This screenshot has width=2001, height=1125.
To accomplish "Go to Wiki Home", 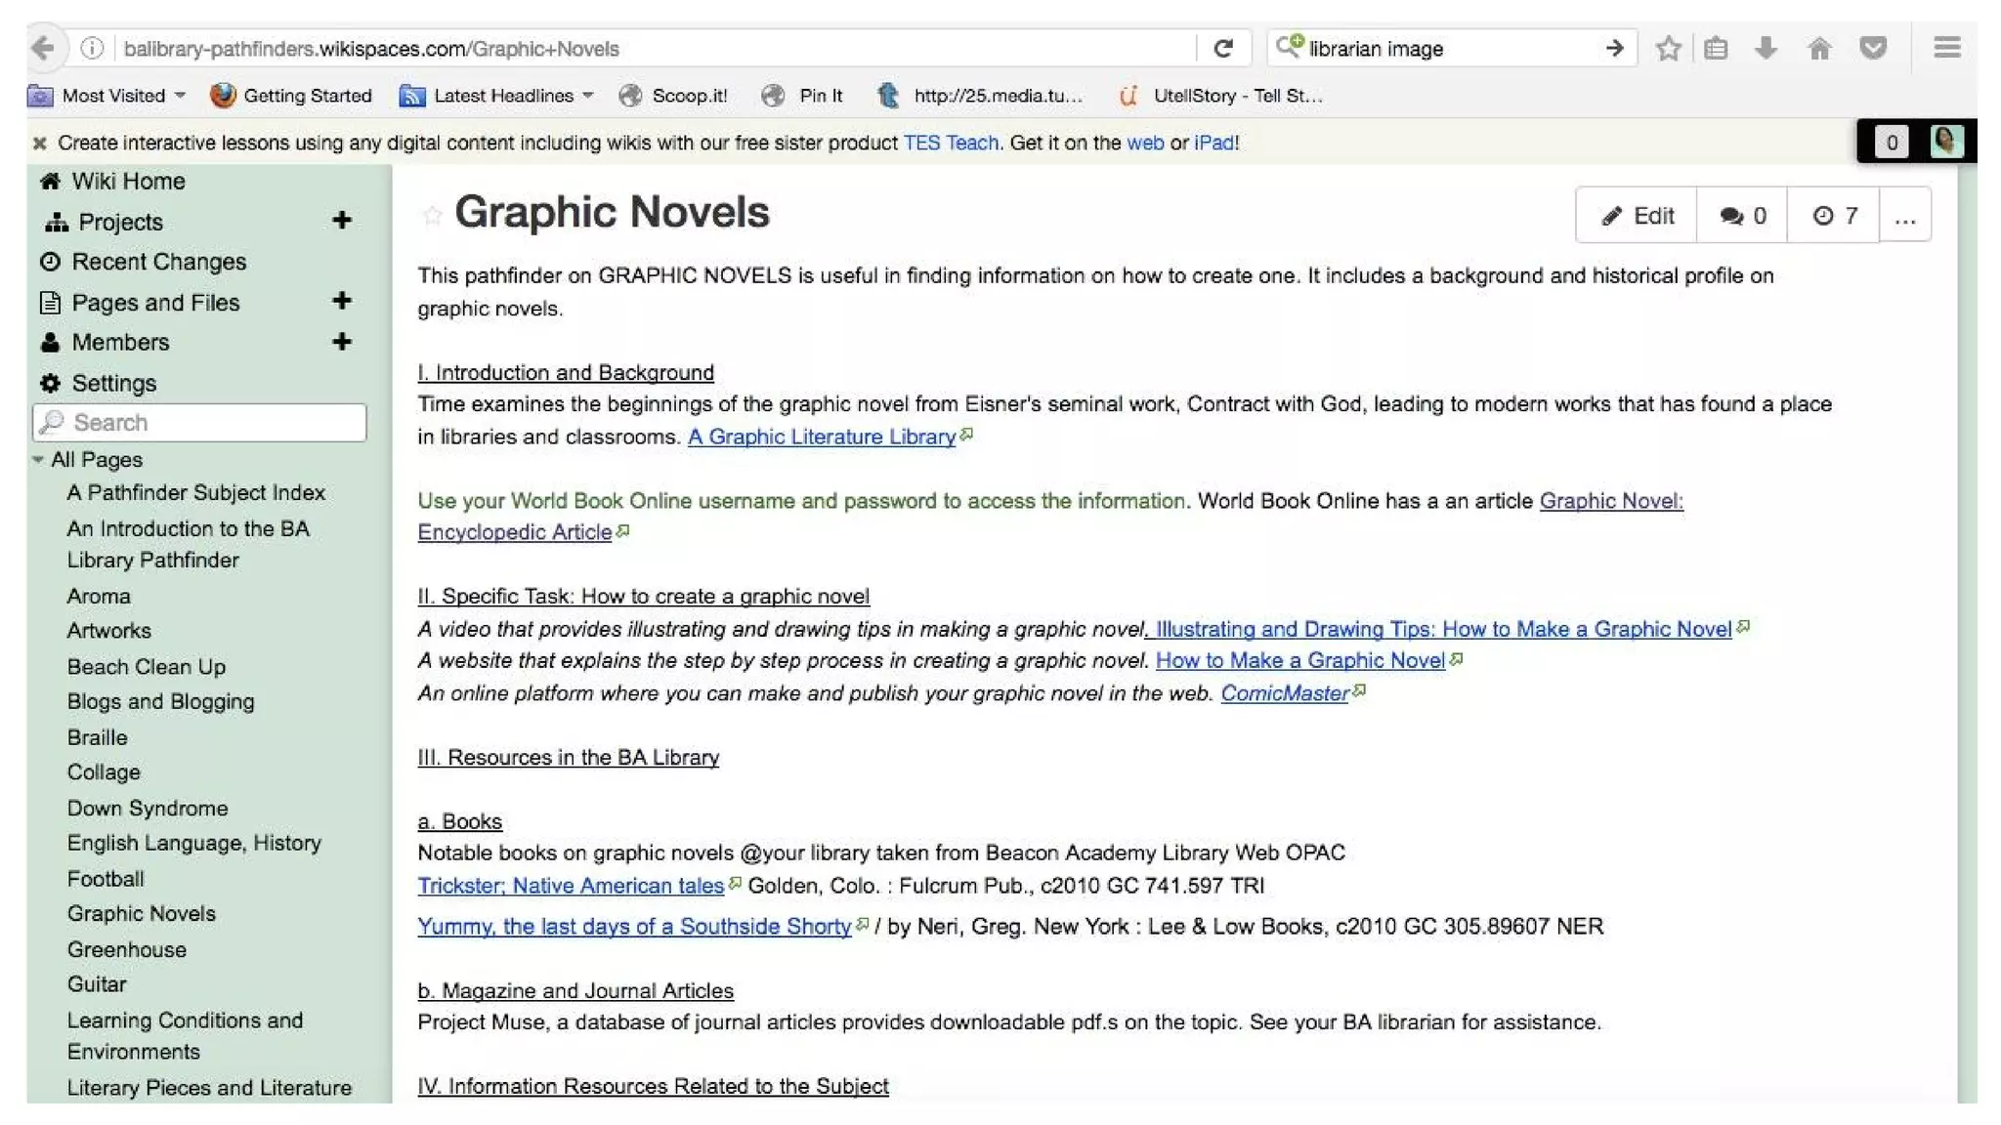I will click(x=127, y=181).
